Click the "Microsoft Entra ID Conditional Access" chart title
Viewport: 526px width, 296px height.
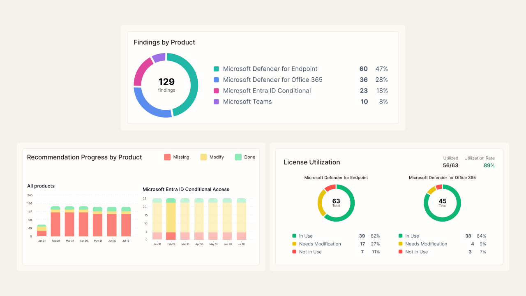186,190
